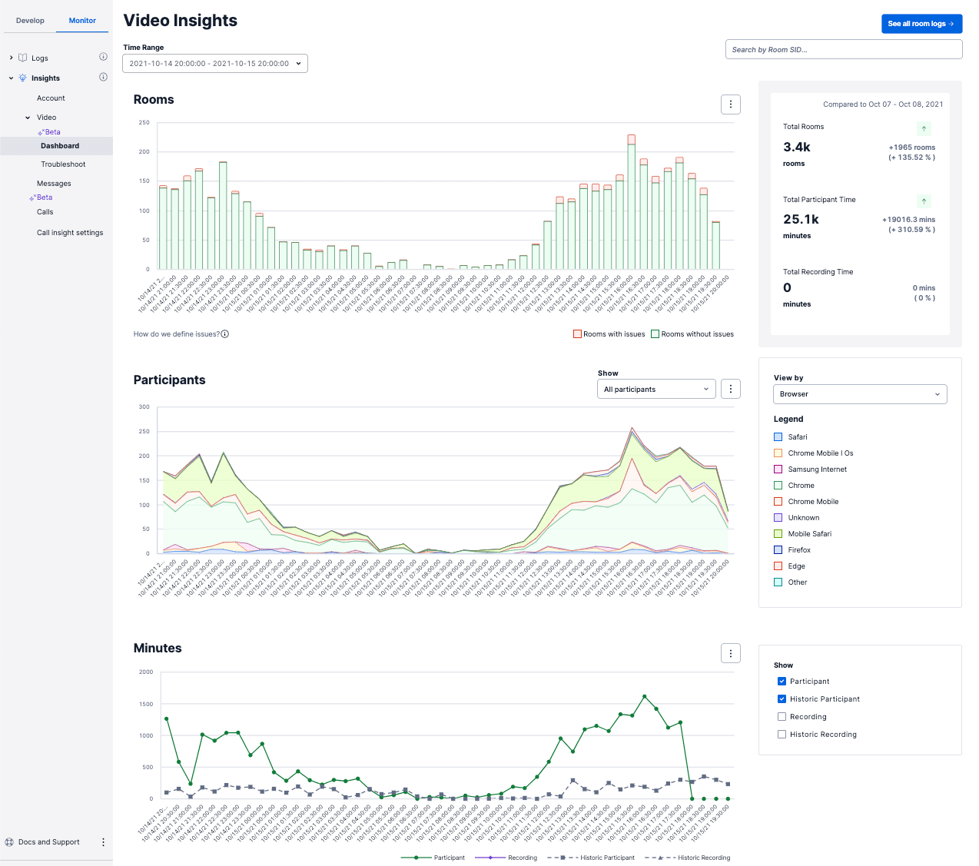The height and width of the screenshot is (866, 979).
Task: Enable the Recording checkbox
Action: pyautogui.click(x=782, y=716)
